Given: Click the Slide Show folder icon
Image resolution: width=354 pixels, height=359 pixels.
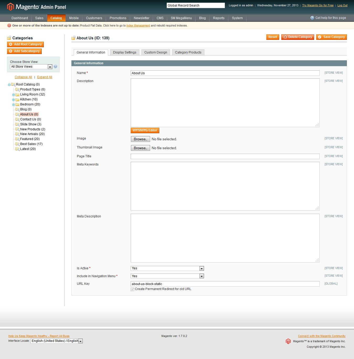Looking at the screenshot, I should (17, 124).
